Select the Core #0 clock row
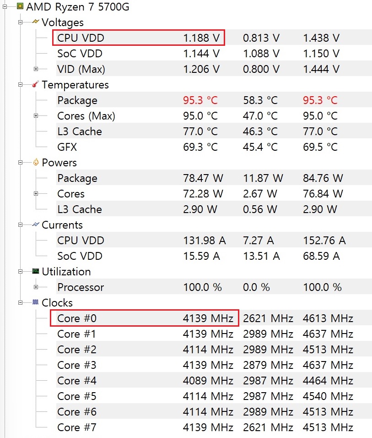 tap(214, 318)
